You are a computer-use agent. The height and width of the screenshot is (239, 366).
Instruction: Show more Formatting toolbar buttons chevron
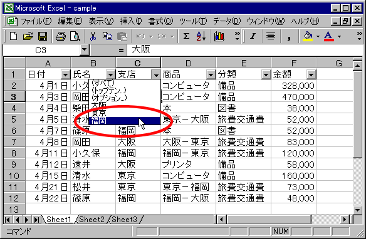pos(360,36)
